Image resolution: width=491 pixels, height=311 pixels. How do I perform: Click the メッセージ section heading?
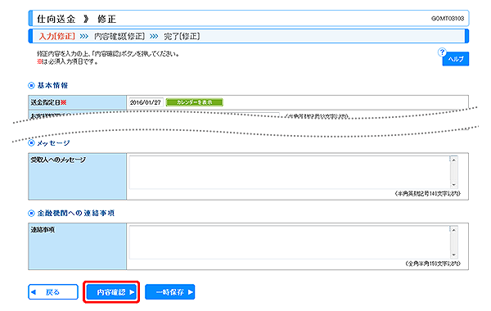pos(53,143)
